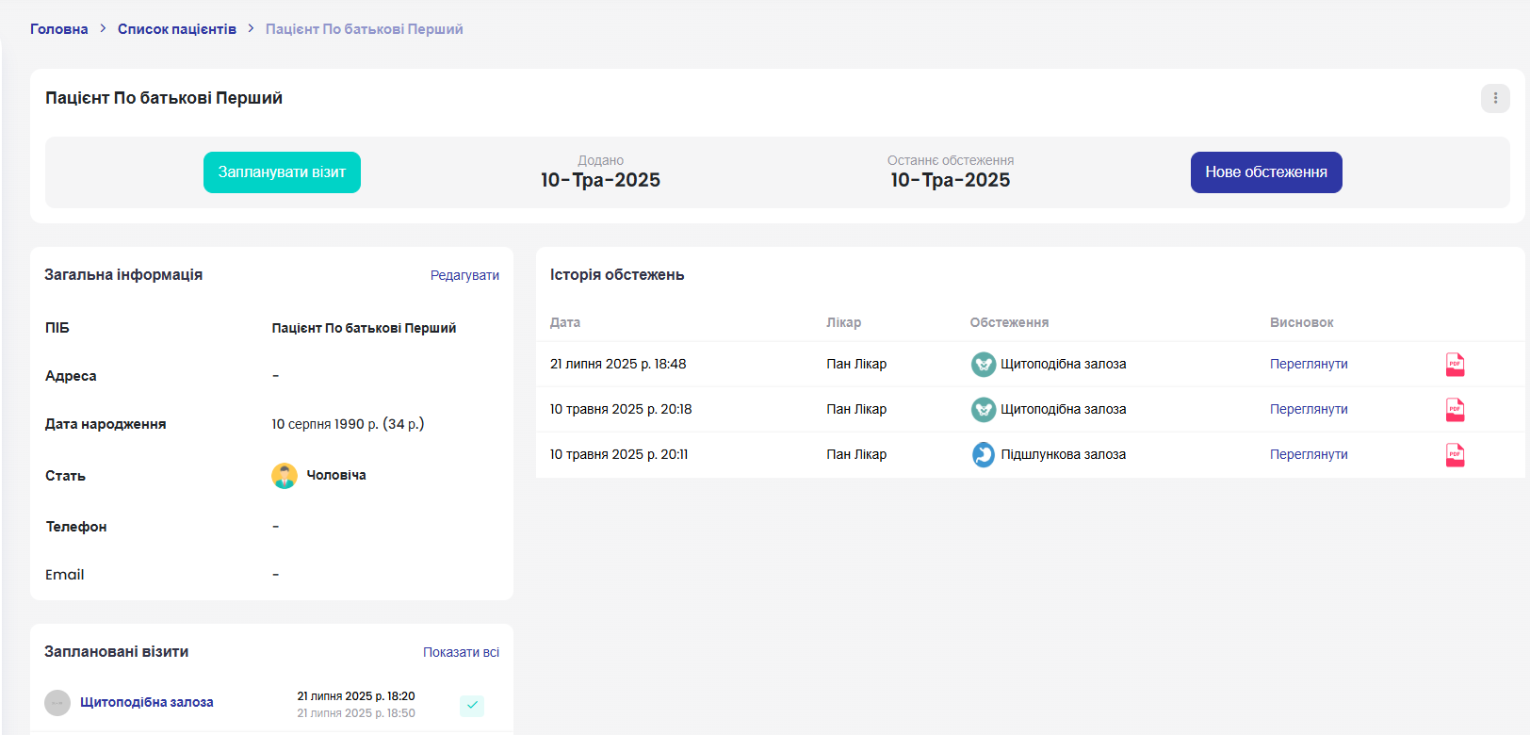The image size is (1530, 735).
Task: Toggle the planned visit completion checkmark
Action: pyautogui.click(x=472, y=705)
